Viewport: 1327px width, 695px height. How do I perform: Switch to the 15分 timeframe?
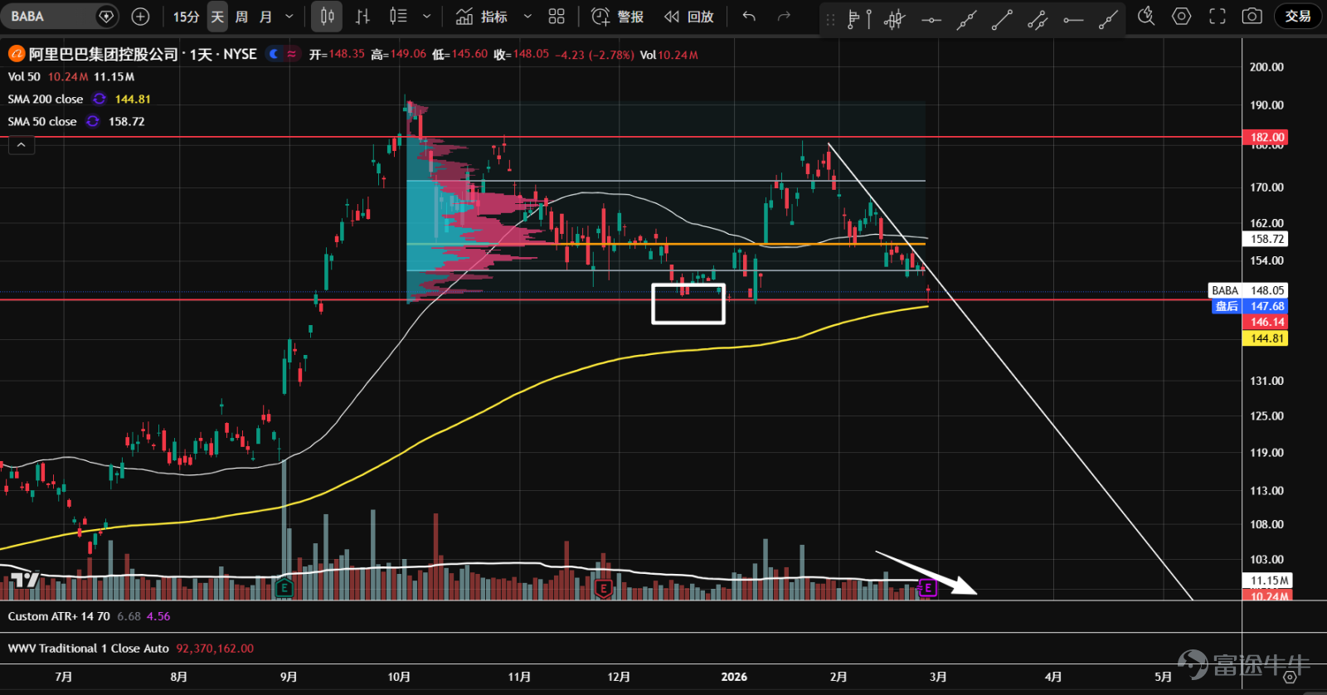tap(186, 17)
